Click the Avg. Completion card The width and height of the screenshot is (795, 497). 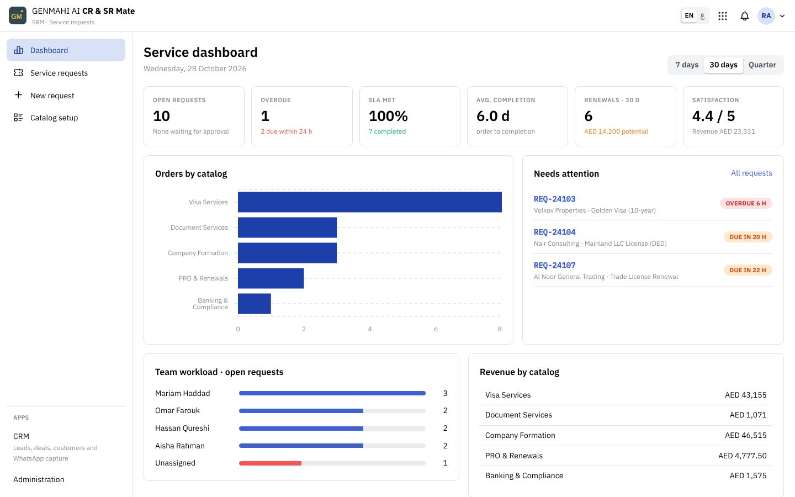pyautogui.click(x=517, y=116)
